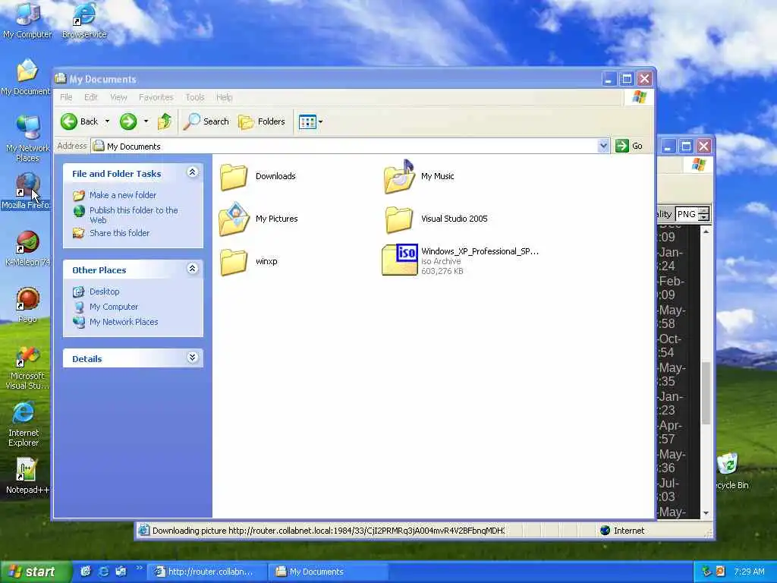This screenshot has height=583, width=777.
Task: Click the K-Meleon desktop shortcut
Action: coord(27,248)
